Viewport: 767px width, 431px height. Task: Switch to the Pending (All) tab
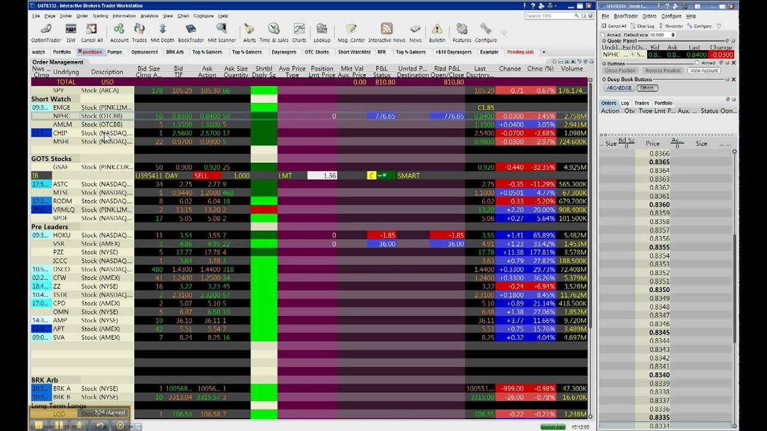[520, 52]
